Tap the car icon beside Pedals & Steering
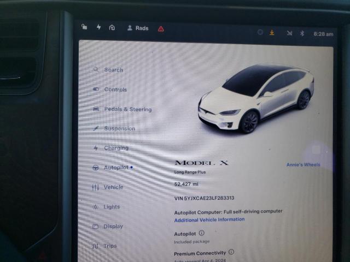This screenshot has height=262, width=350. pos(96,109)
